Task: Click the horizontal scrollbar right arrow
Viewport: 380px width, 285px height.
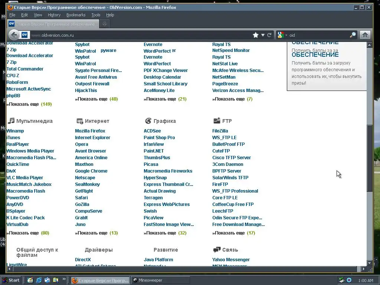Action: tap(363, 269)
